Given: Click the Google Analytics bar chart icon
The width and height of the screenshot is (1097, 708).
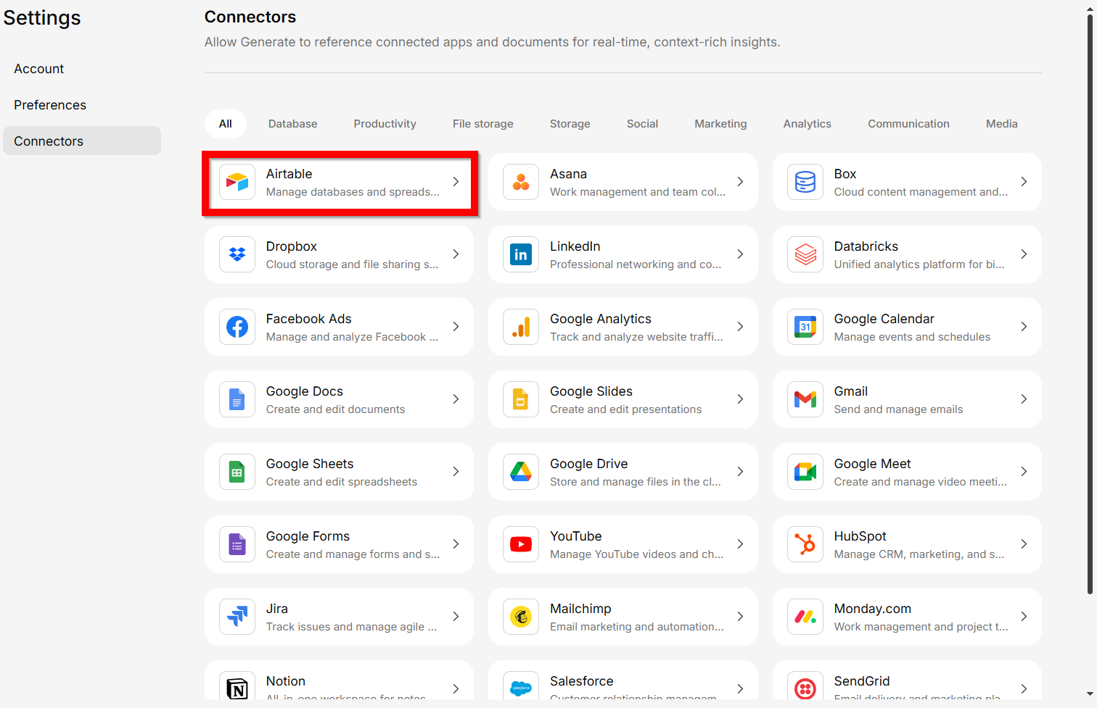Looking at the screenshot, I should [x=521, y=327].
